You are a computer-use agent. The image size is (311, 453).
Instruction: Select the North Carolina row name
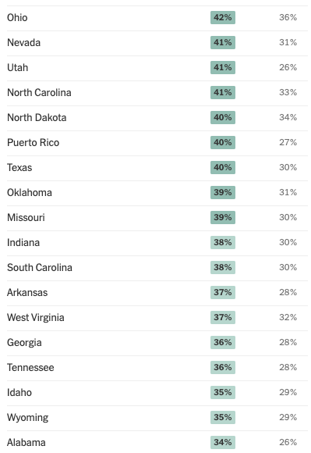click(x=39, y=92)
